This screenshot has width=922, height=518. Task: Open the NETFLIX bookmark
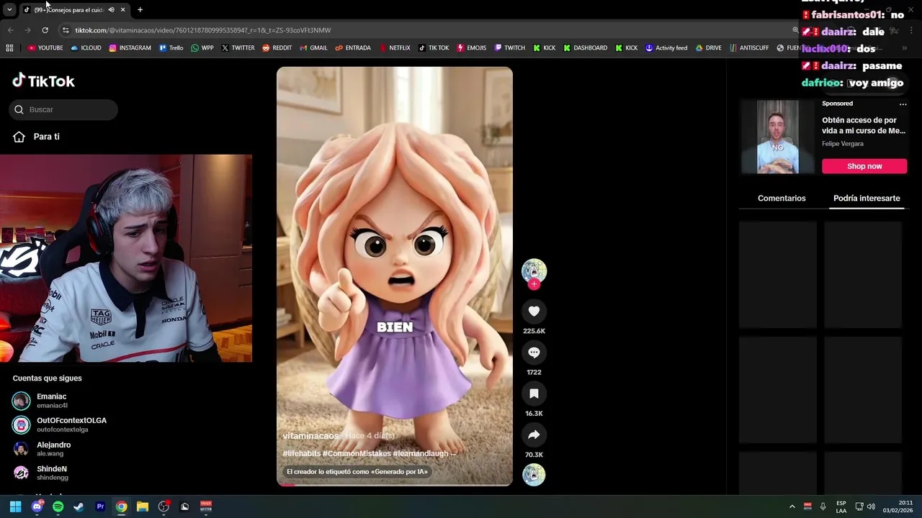click(x=394, y=48)
